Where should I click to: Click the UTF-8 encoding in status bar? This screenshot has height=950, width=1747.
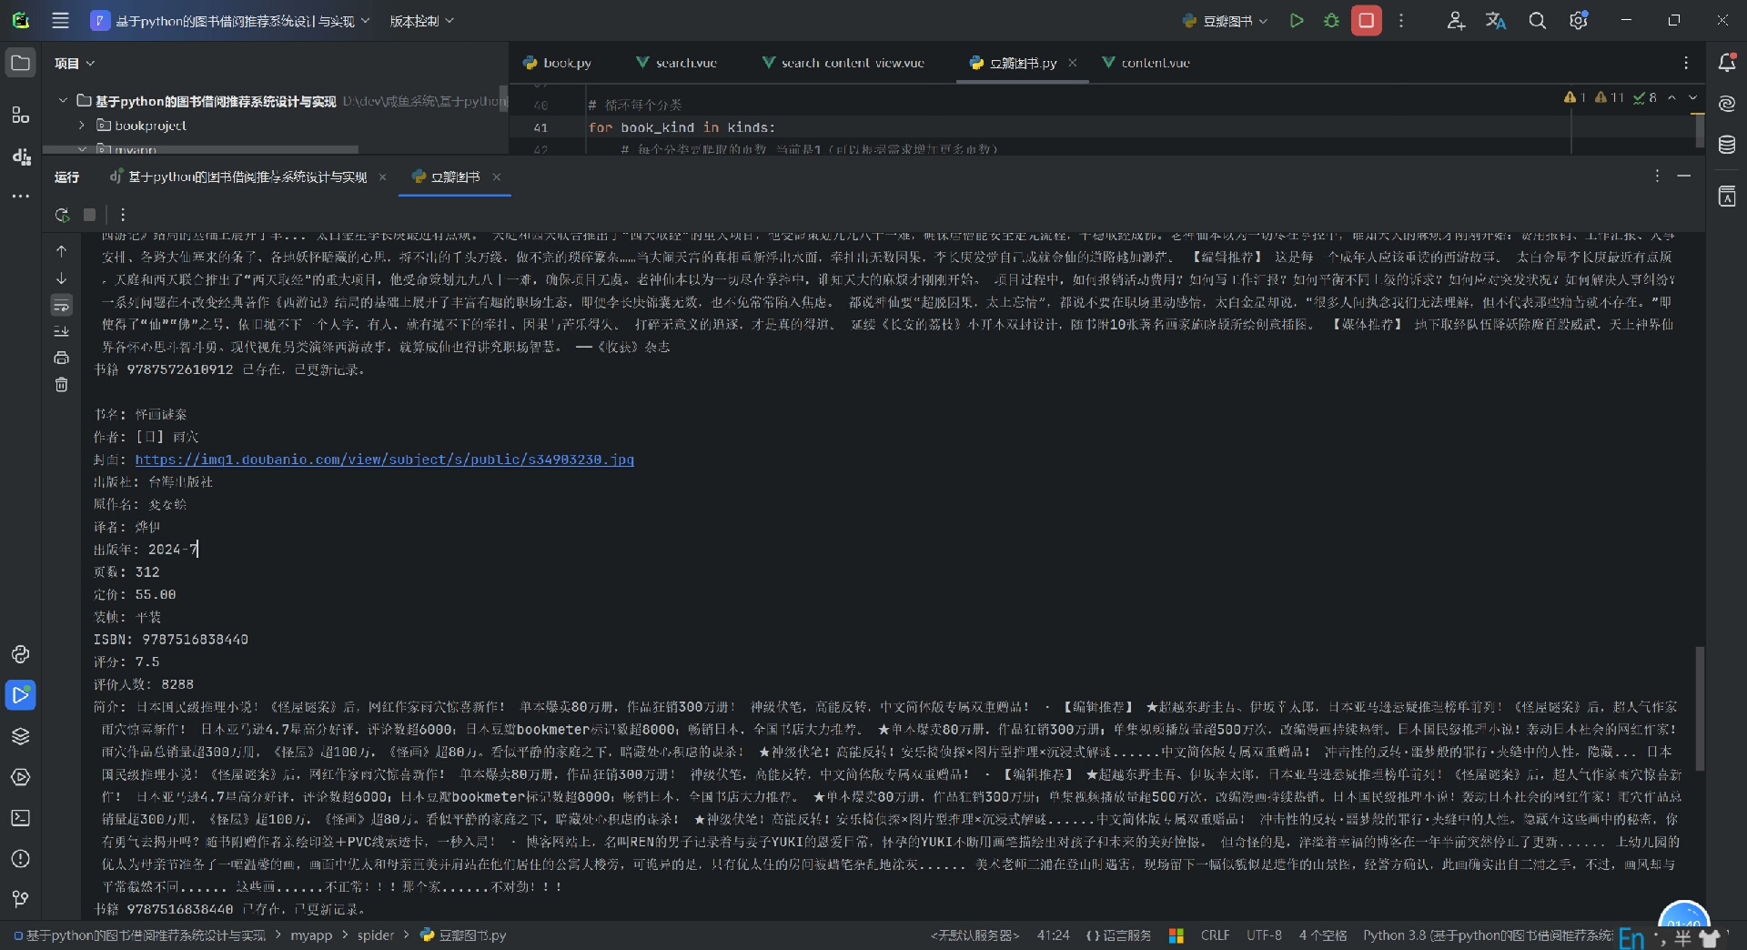[1264, 935]
